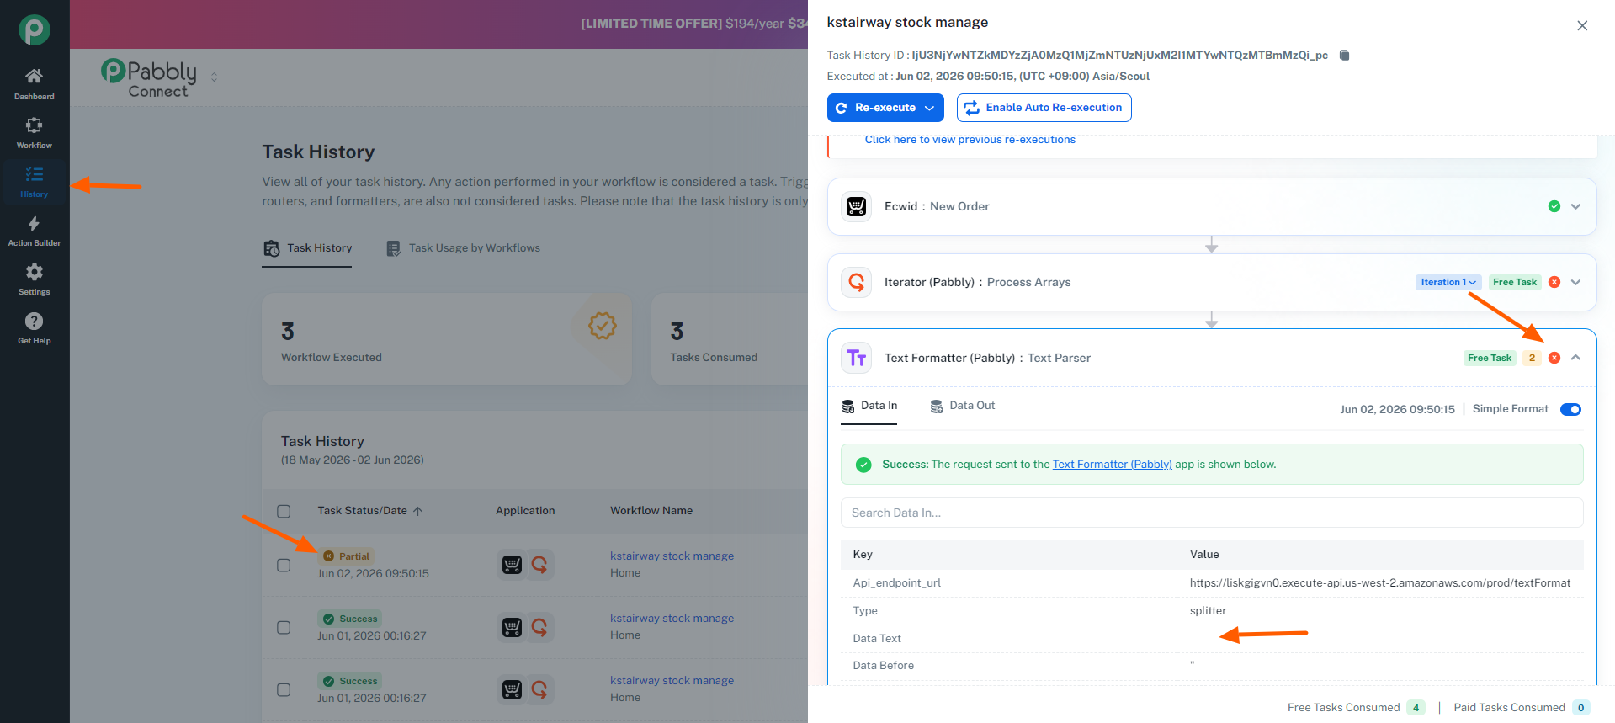Click the 'Application' column header
The width and height of the screenshot is (1615, 723).
coord(525,511)
